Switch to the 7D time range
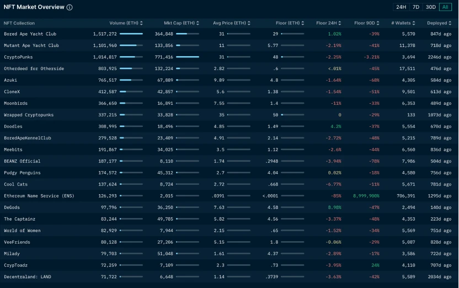 click(x=416, y=7)
